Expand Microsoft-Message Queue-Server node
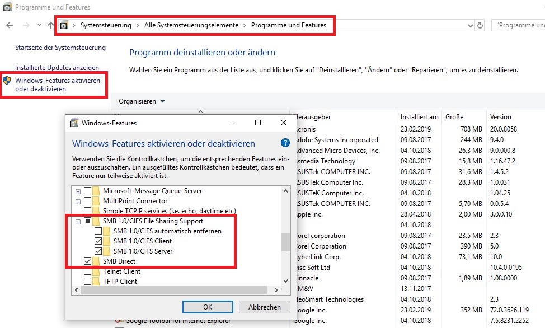The width and height of the screenshot is (545, 328). pyautogui.click(x=78, y=191)
